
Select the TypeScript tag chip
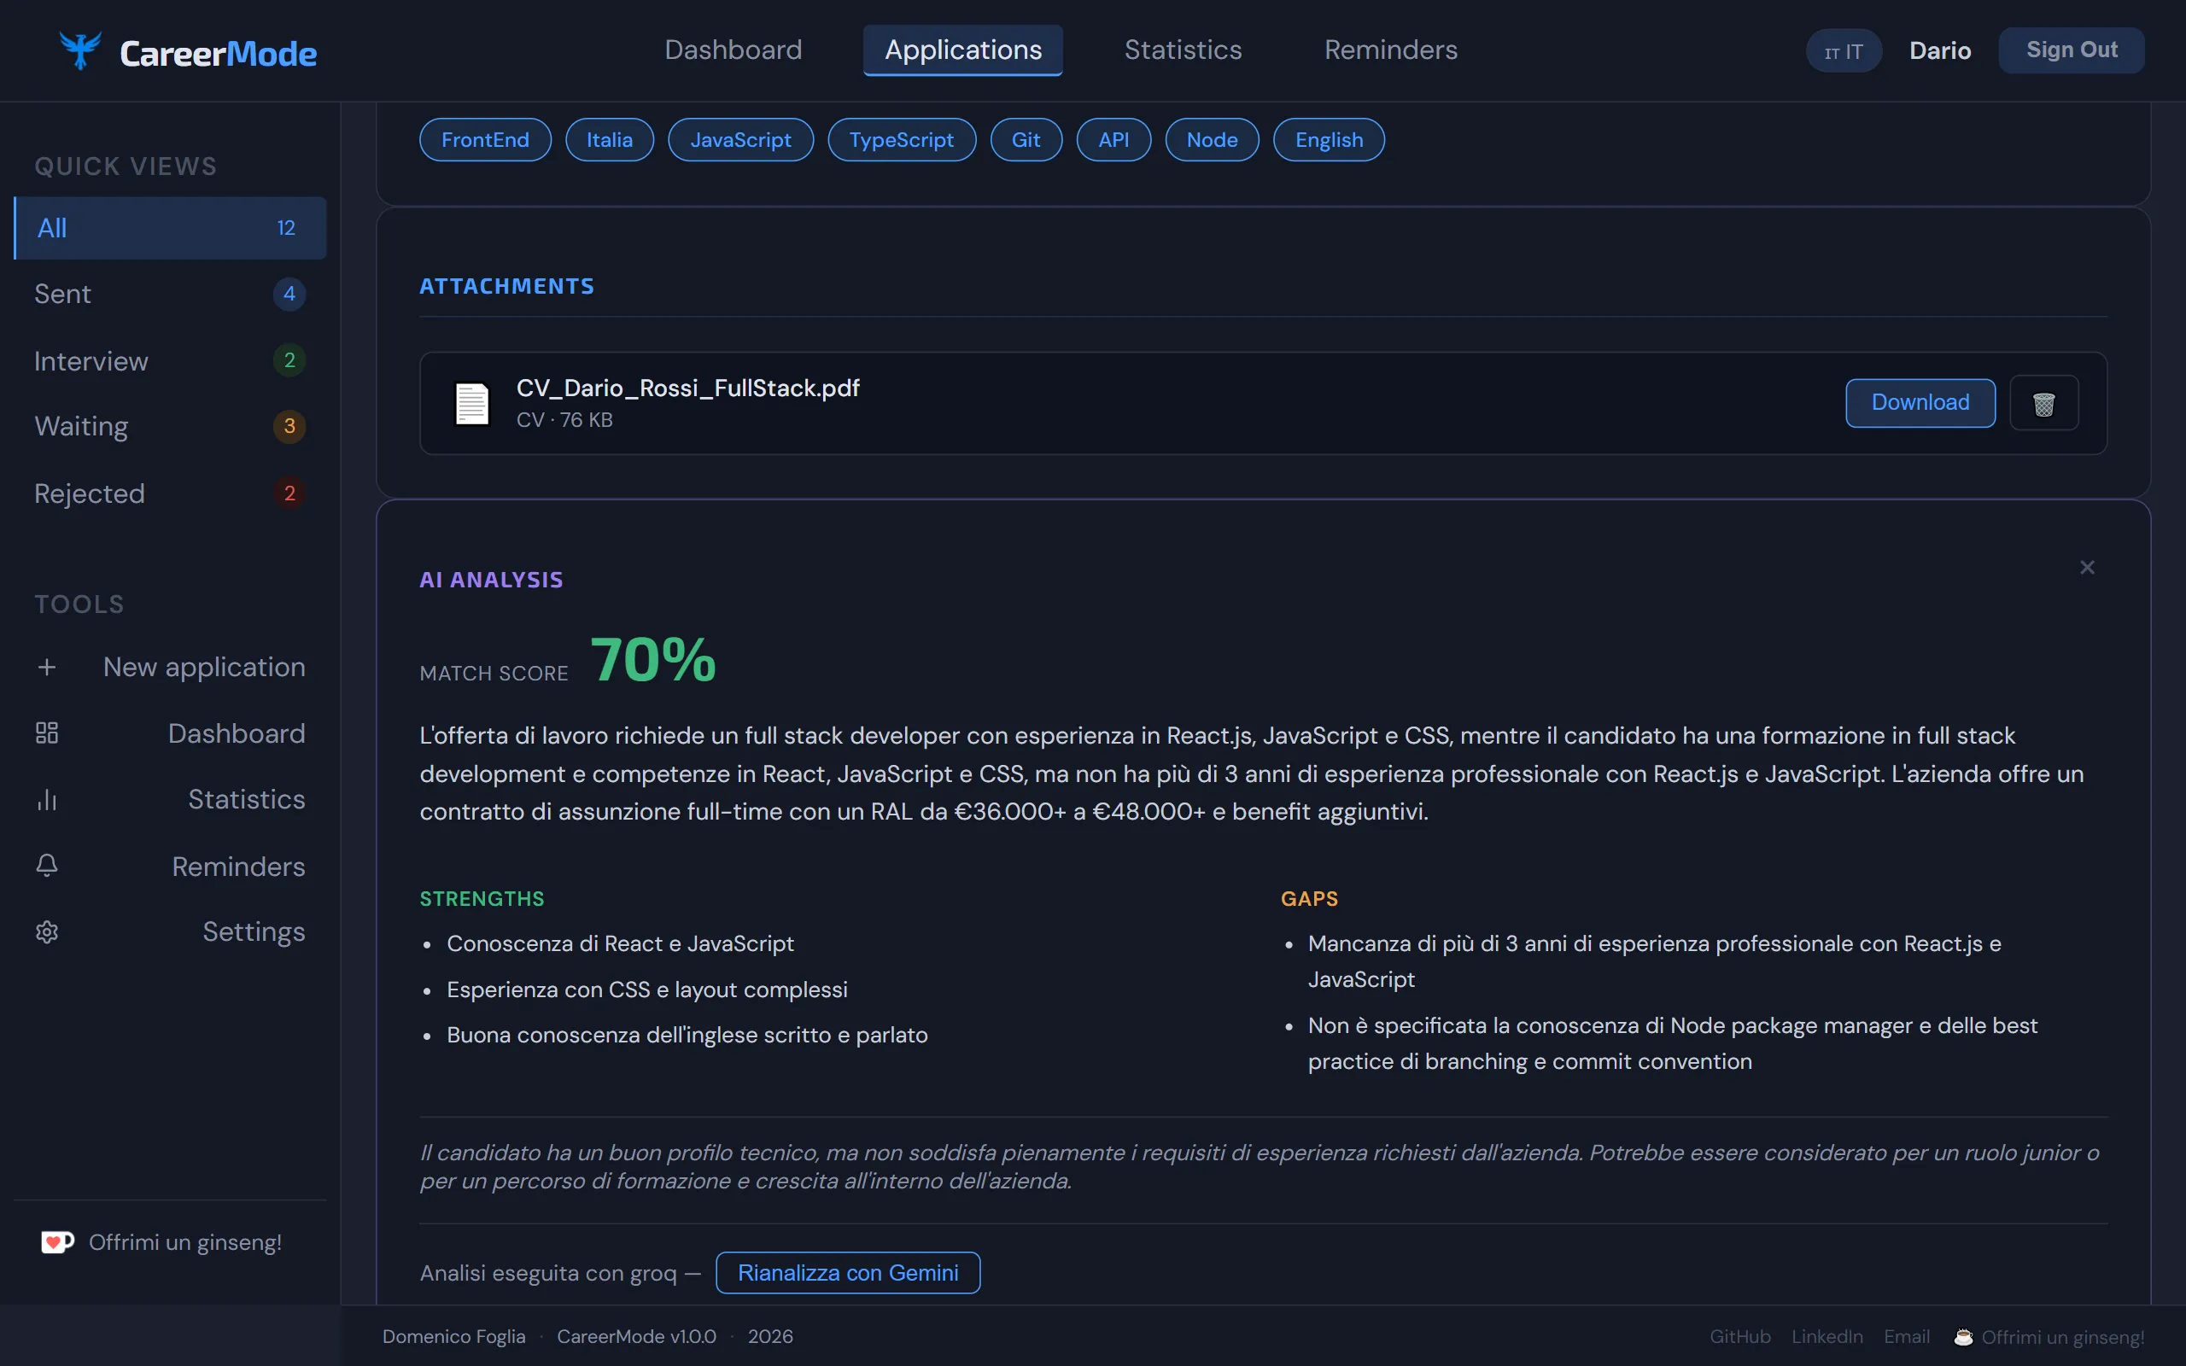pyautogui.click(x=901, y=140)
